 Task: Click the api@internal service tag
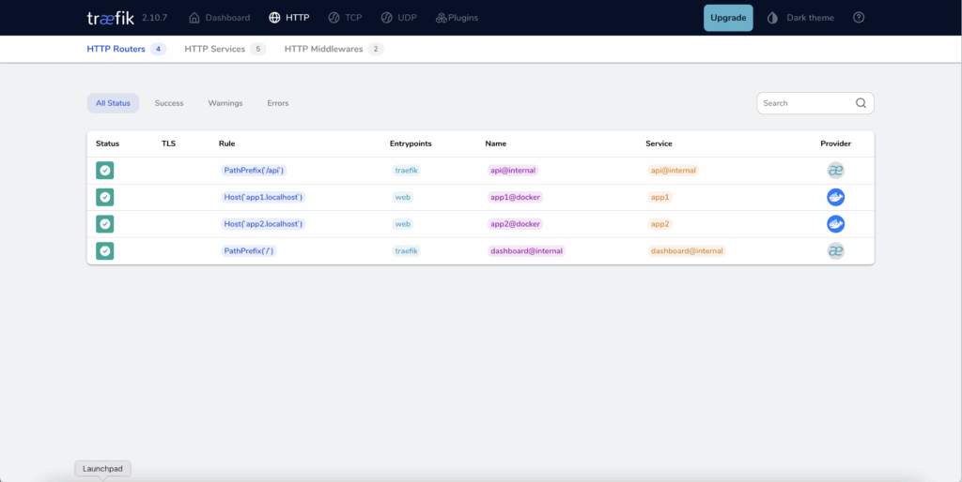pos(674,171)
